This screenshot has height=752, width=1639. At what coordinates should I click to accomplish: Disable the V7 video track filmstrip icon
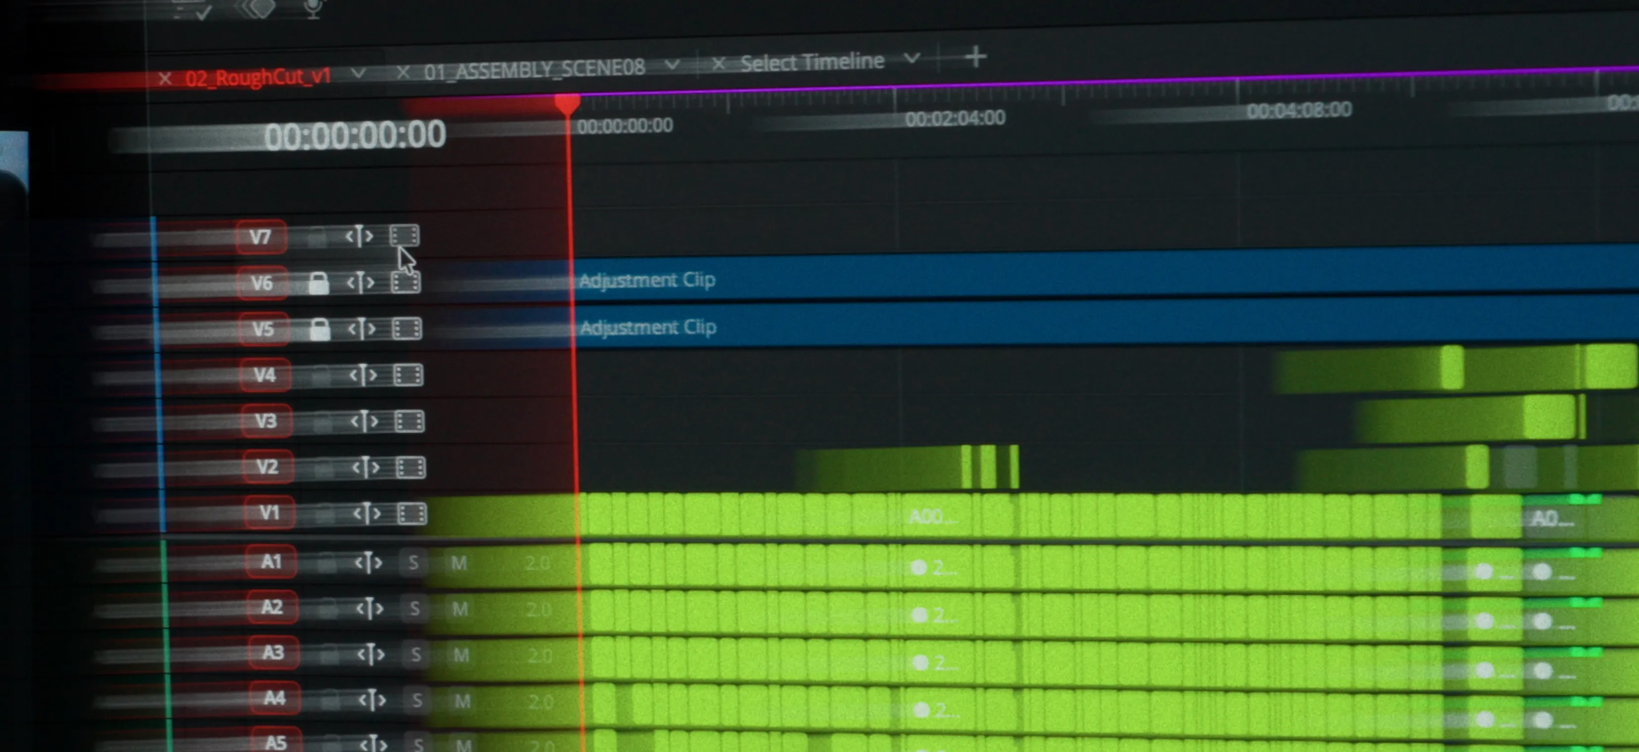coord(405,236)
